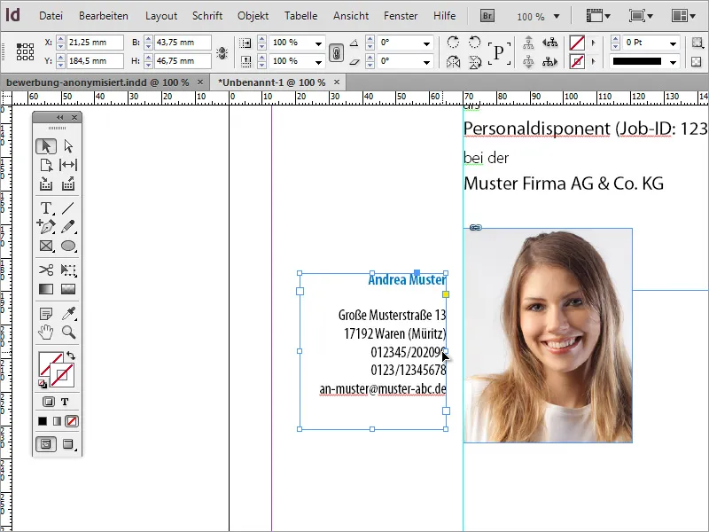Select the Rectangle Frame tool

(x=46, y=246)
